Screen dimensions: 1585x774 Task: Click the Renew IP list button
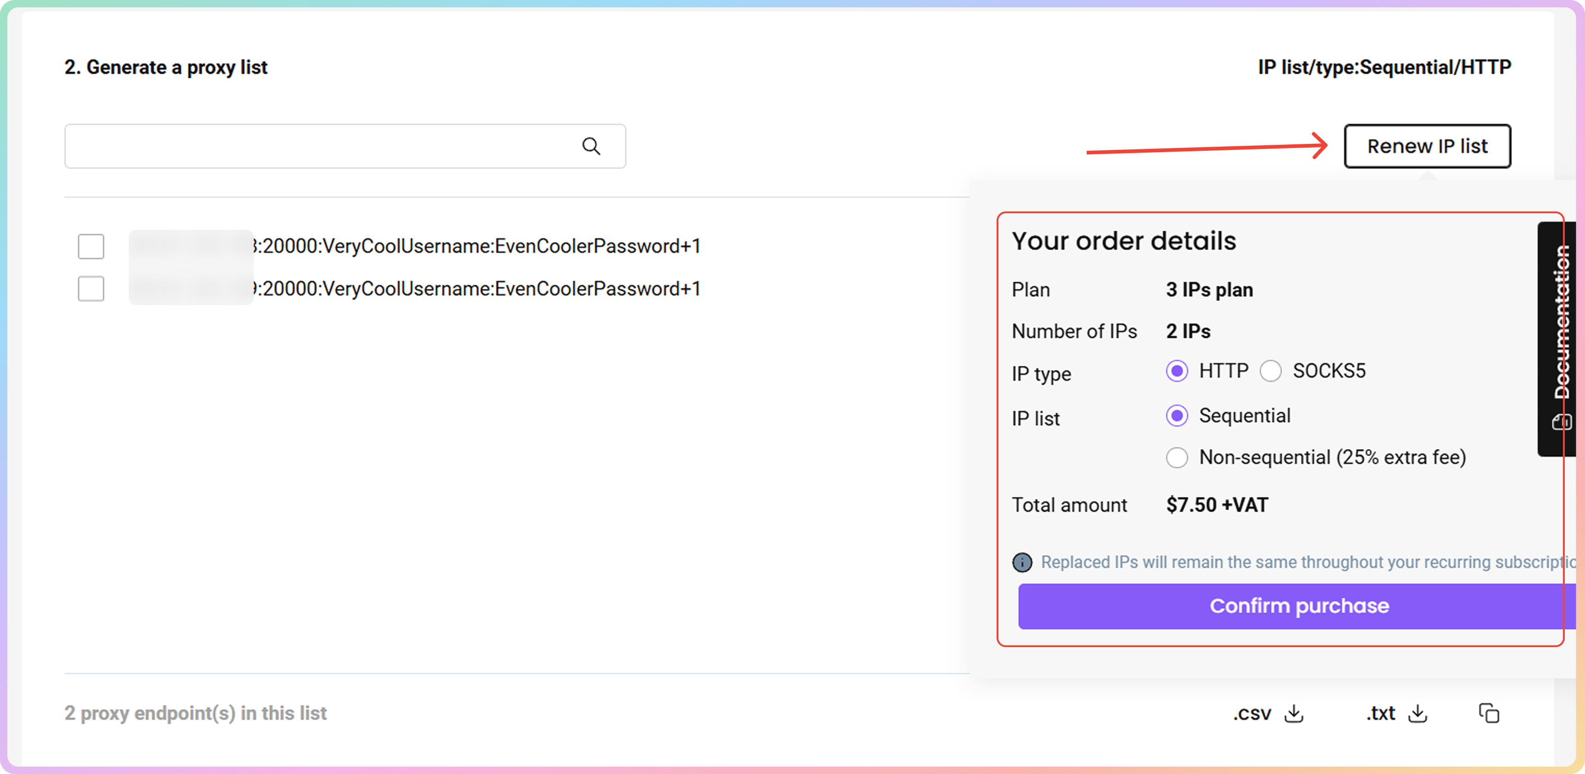pyautogui.click(x=1427, y=147)
